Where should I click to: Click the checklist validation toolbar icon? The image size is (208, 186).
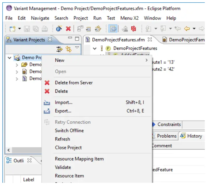click(88, 29)
